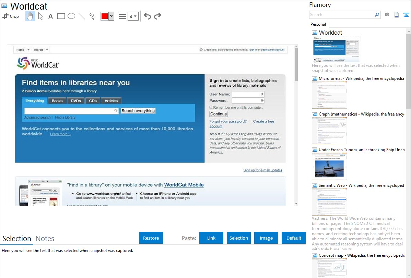Open the Home menu dropdown arrow

28,50
